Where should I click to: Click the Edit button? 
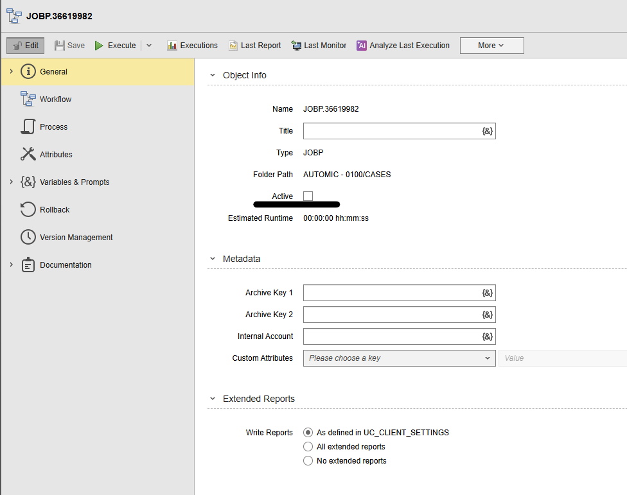click(x=26, y=46)
